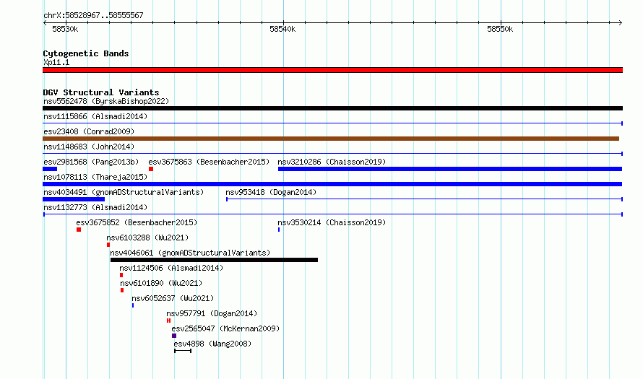Click the Cytogenetic Bands track title
The width and height of the screenshot is (643, 379).
86,53
